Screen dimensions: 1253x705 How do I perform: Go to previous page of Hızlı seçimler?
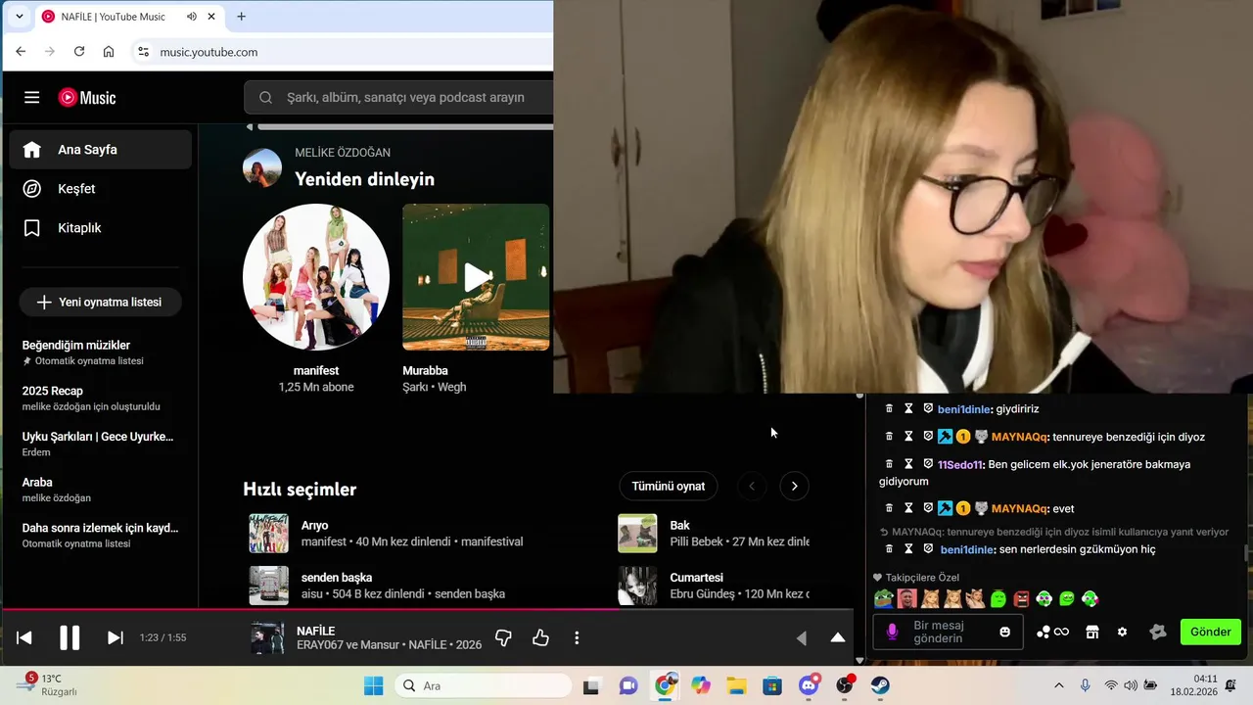(752, 486)
